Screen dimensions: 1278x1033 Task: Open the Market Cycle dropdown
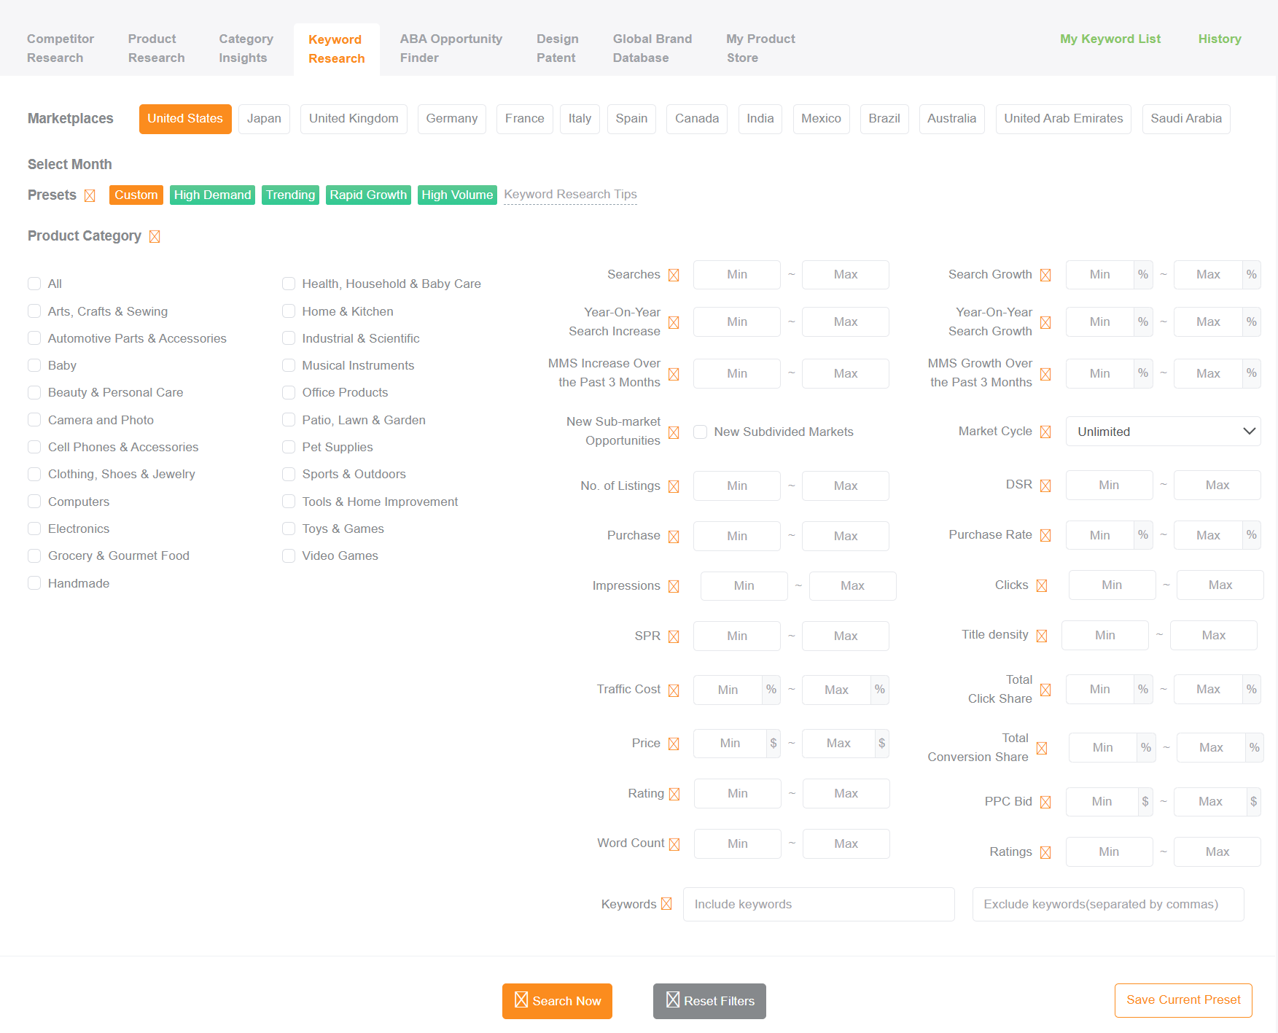1162,431
